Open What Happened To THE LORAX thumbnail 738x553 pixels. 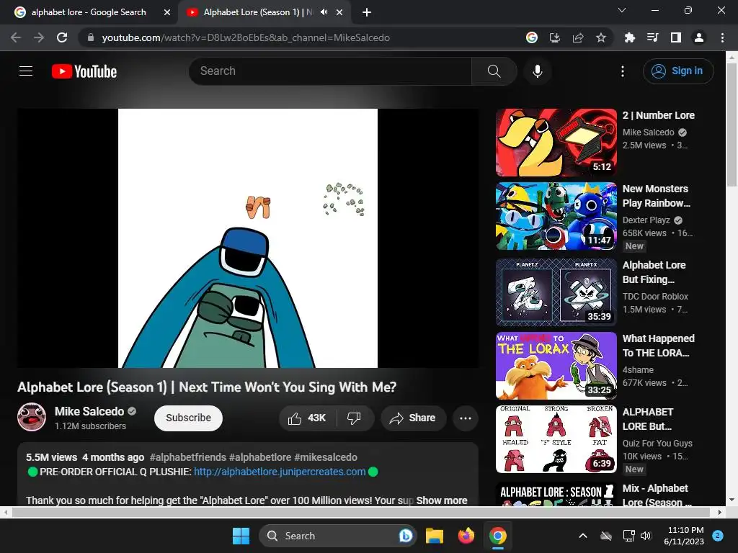coord(556,365)
